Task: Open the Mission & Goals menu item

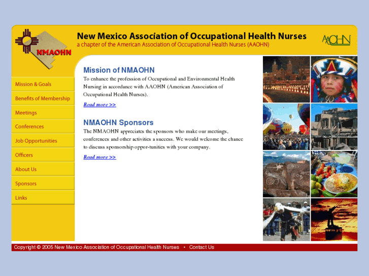Action: [33, 84]
